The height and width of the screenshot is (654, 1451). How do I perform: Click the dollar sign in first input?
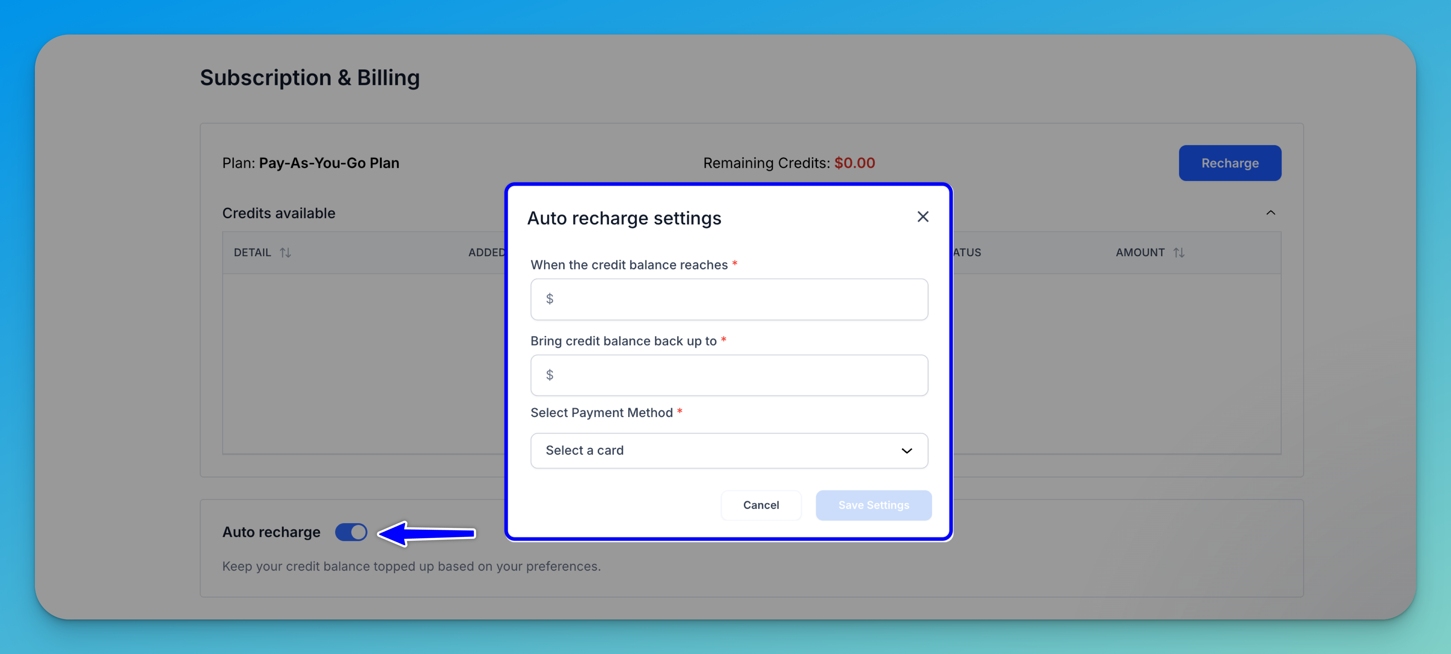click(550, 299)
